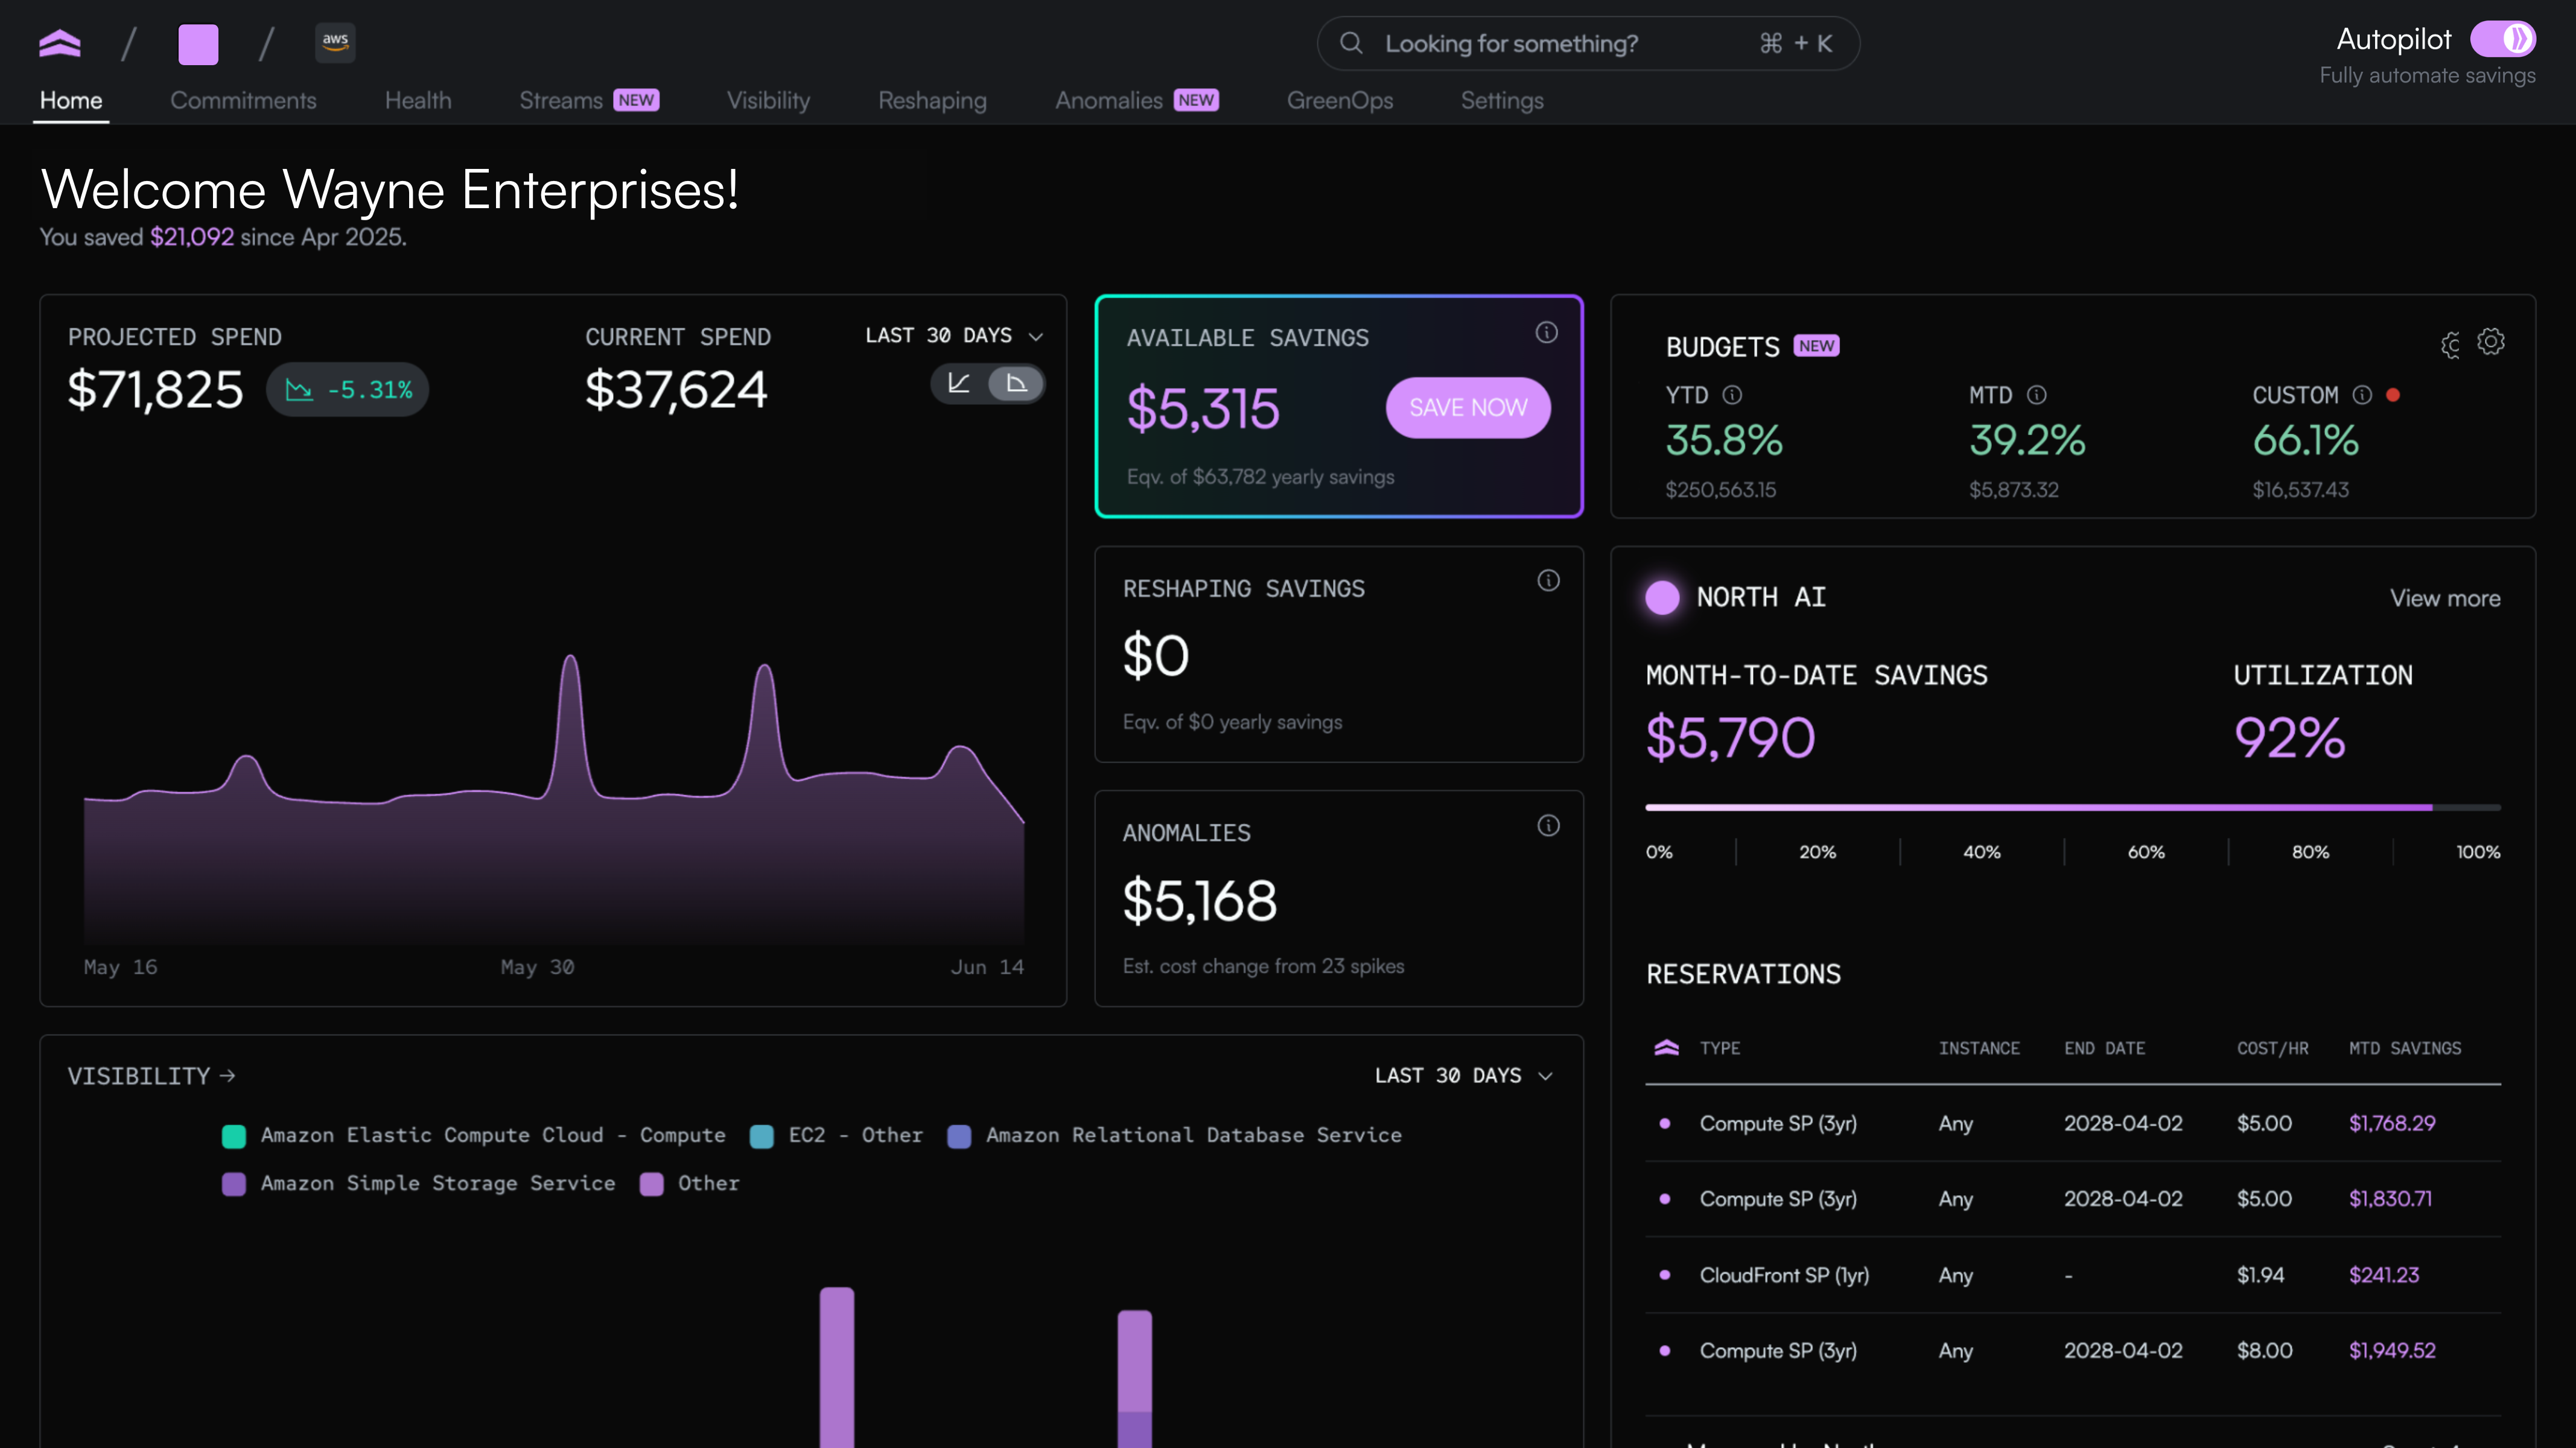The height and width of the screenshot is (1448, 2576).
Task: Click the END DATE column header
Action: click(x=2104, y=1049)
